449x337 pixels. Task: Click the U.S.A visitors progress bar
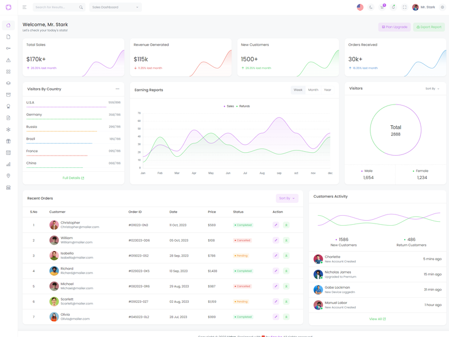[66, 107]
